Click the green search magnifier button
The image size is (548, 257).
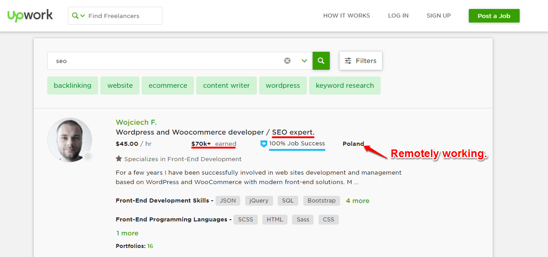pyautogui.click(x=321, y=61)
